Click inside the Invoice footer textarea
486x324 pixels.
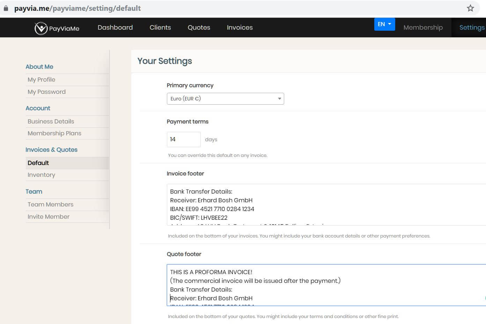click(x=326, y=205)
